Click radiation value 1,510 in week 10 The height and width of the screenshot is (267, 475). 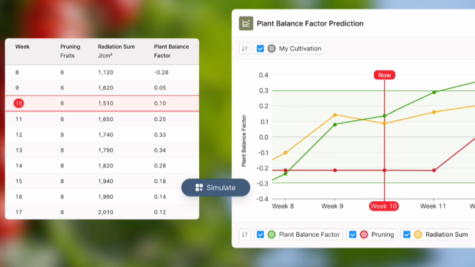click(105, 103)
